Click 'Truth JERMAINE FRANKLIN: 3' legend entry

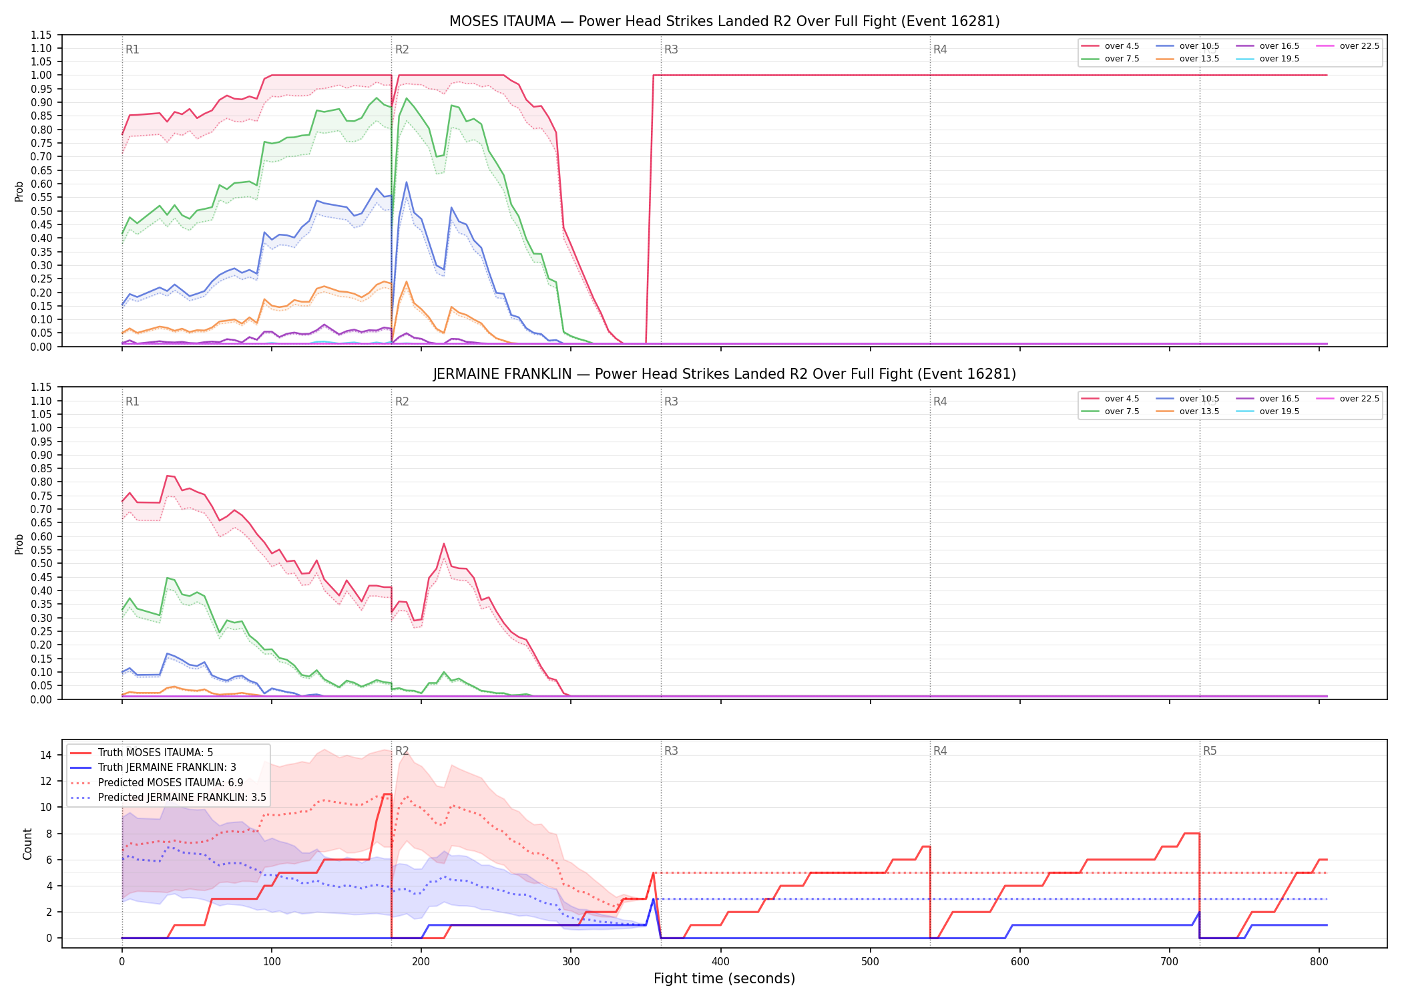pyautogui.click(x=153, y=768)
